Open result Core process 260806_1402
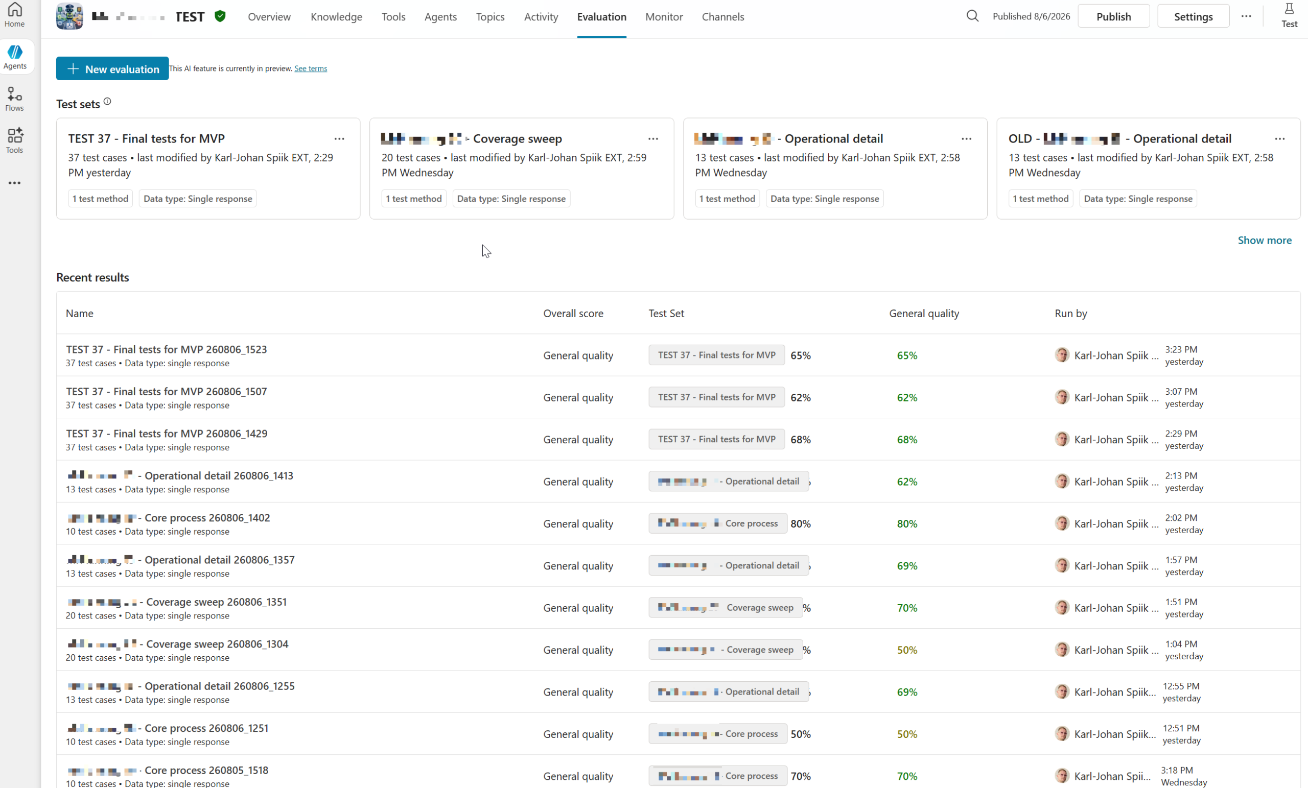 168,518
